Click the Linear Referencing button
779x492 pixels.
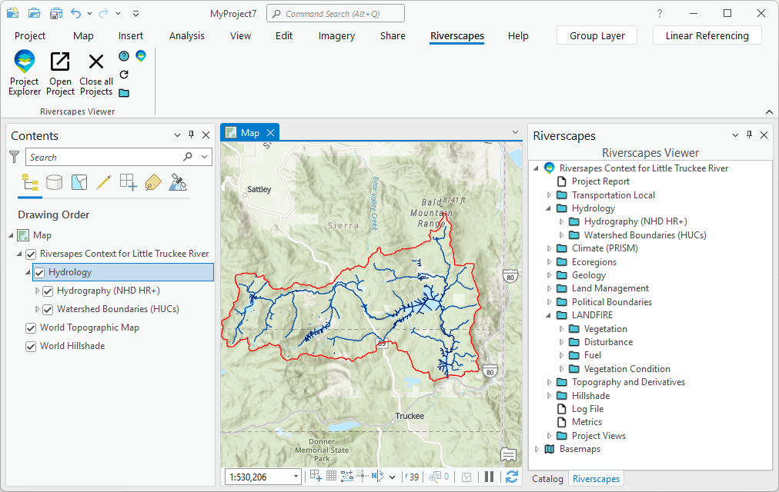tap(707, 35)
